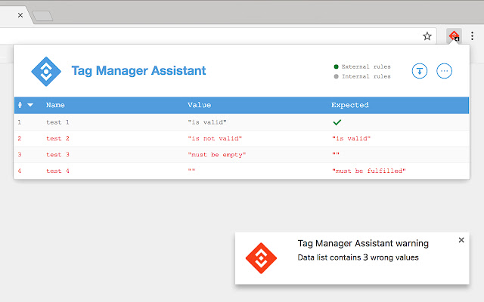Image resolution: width=484 pixels, height=302 pixels.
Task: Click the Value column header
Action: point(200,105)
